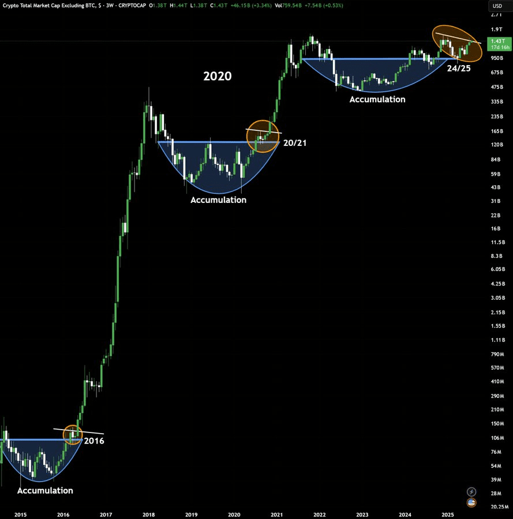This screenshot has height=519, width=513.
Task: Select Accumulation text under the 2019-2020 cup
Action: (x=218, y=200)
